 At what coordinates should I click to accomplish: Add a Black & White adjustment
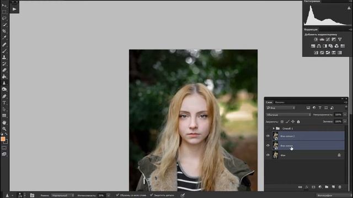coord(325,46)
